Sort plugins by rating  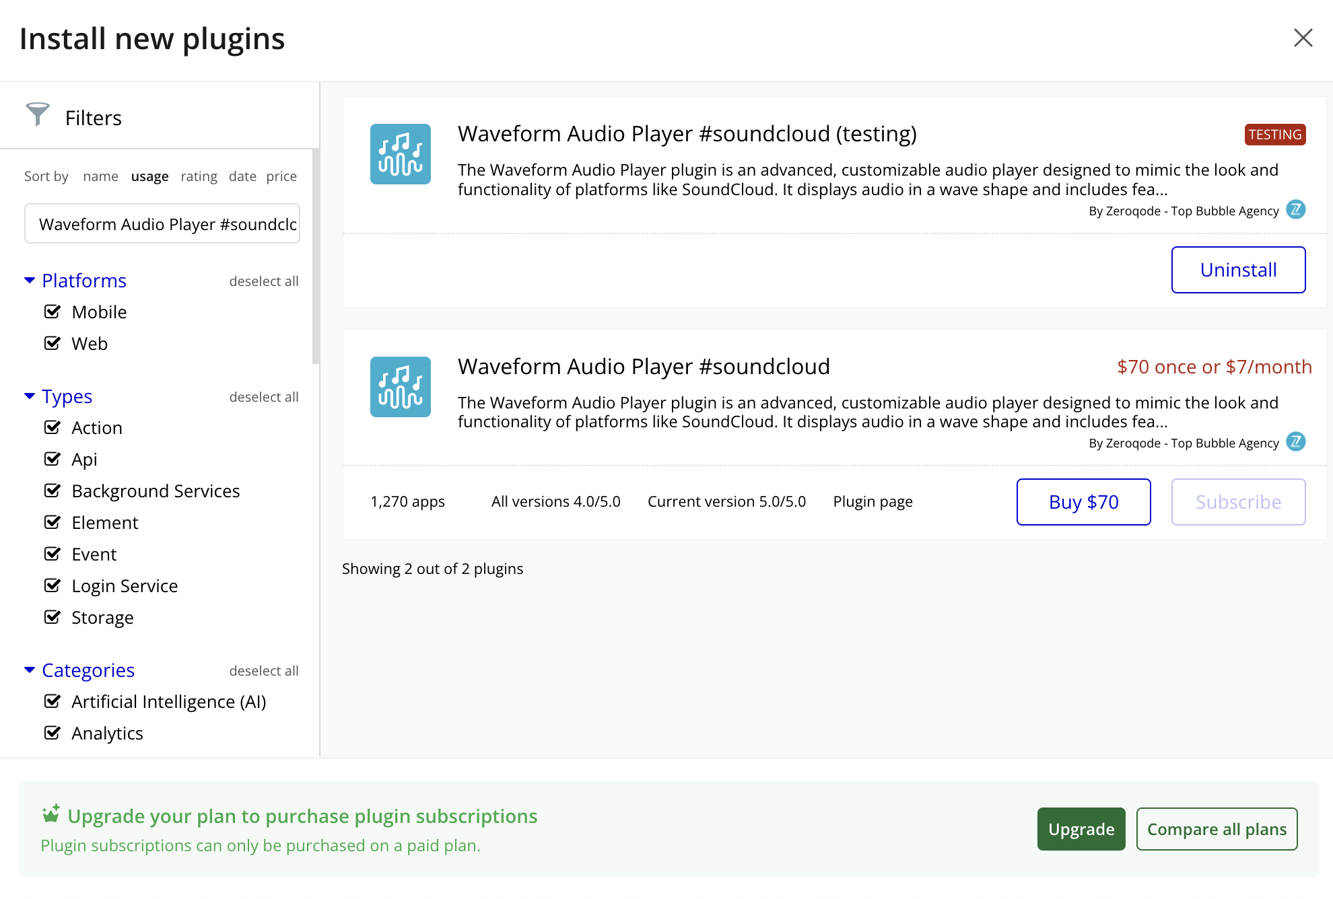point(199,176)
